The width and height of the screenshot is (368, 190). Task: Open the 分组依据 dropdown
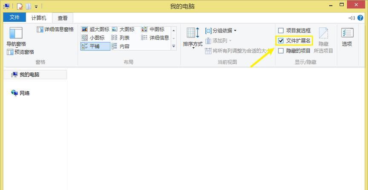tap(221, 31)
